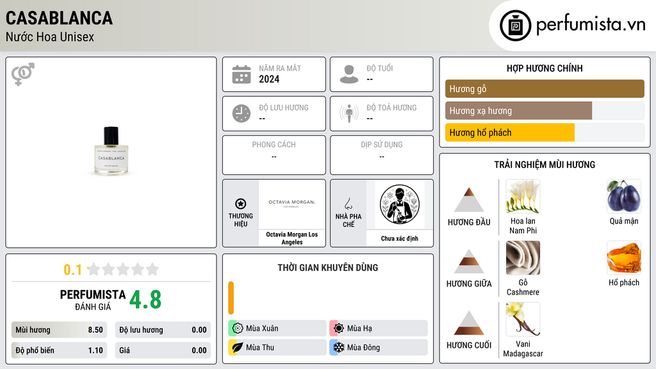
Task: Click the Octavia Morgan brand logo
Action: pyautogui.click(x=292, y=204)
